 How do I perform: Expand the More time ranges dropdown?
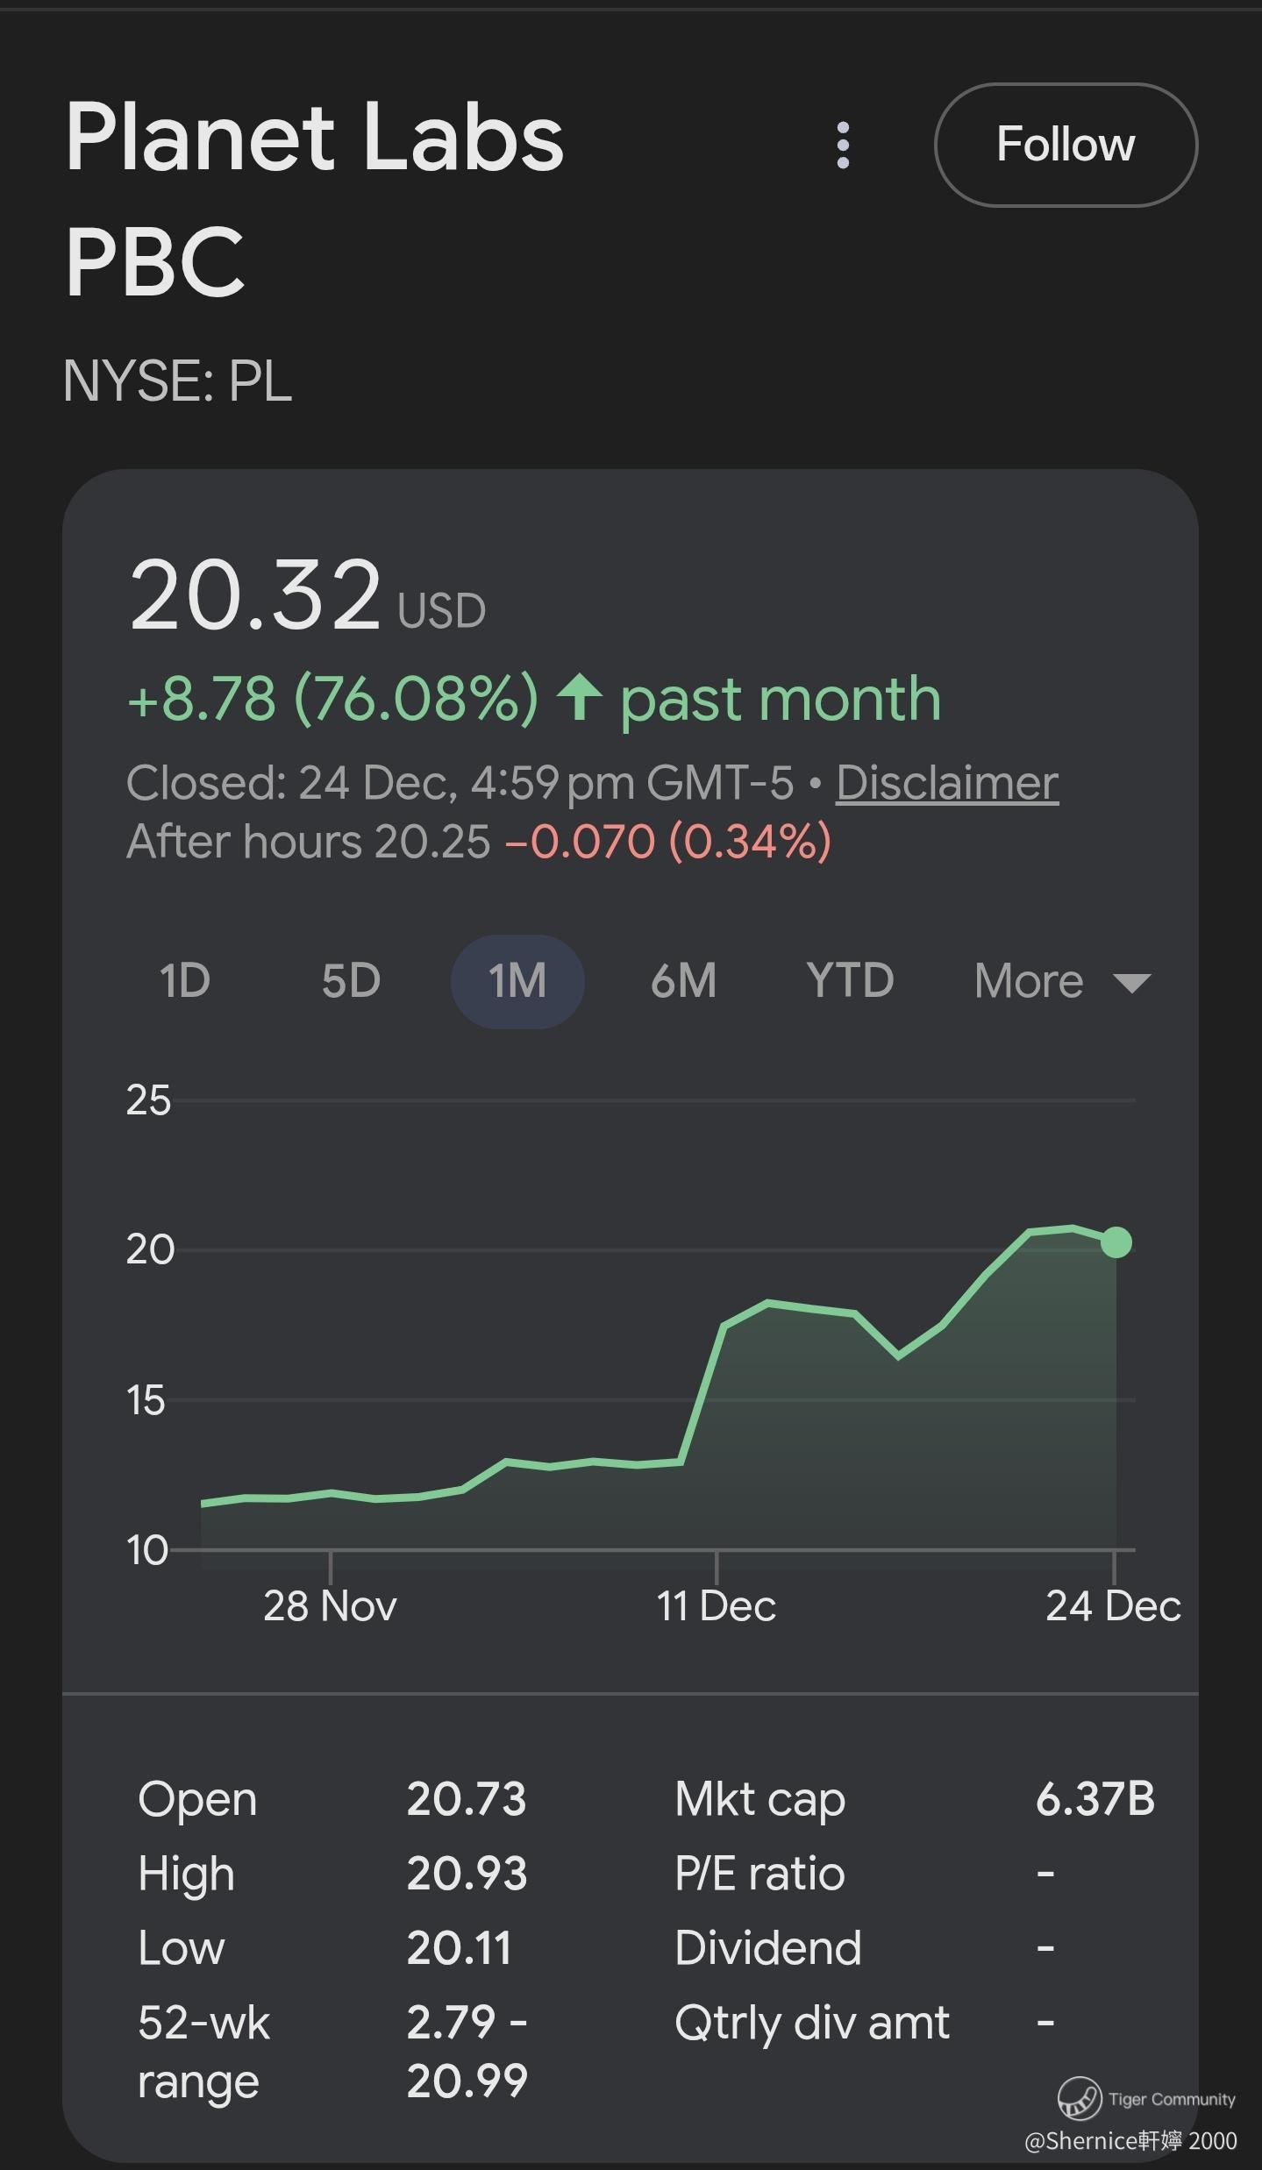[x=1029, y=980]
